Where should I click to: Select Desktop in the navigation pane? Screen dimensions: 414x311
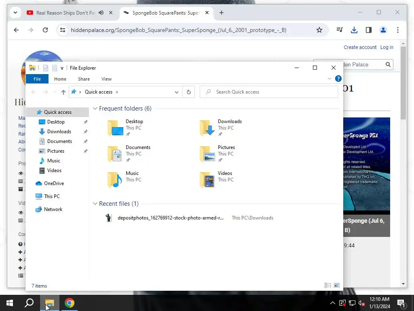(x=56, y=122)
